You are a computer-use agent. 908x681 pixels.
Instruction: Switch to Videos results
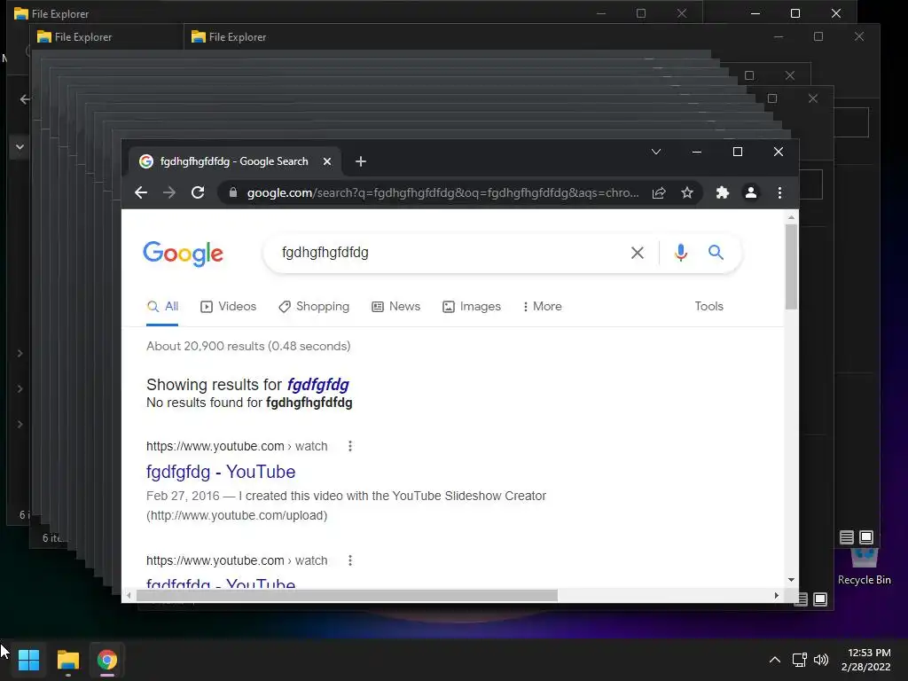pos(228,306)
